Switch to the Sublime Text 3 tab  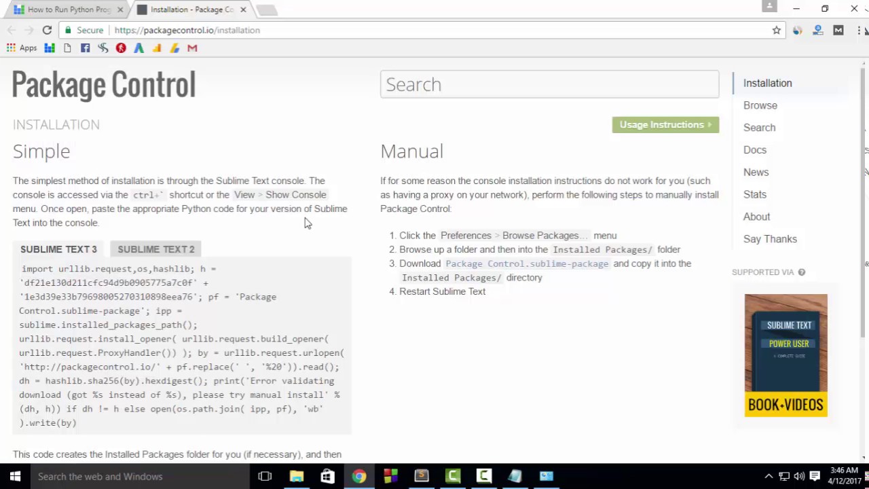pyautogui.click(x=58, y=249)
